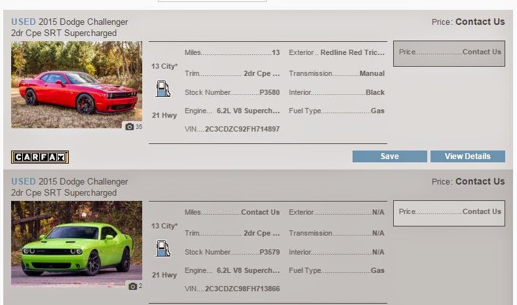The image size is (517, 305).
Task: Click the 21 Hwy rating of second listing
Action: coord(164,276)
